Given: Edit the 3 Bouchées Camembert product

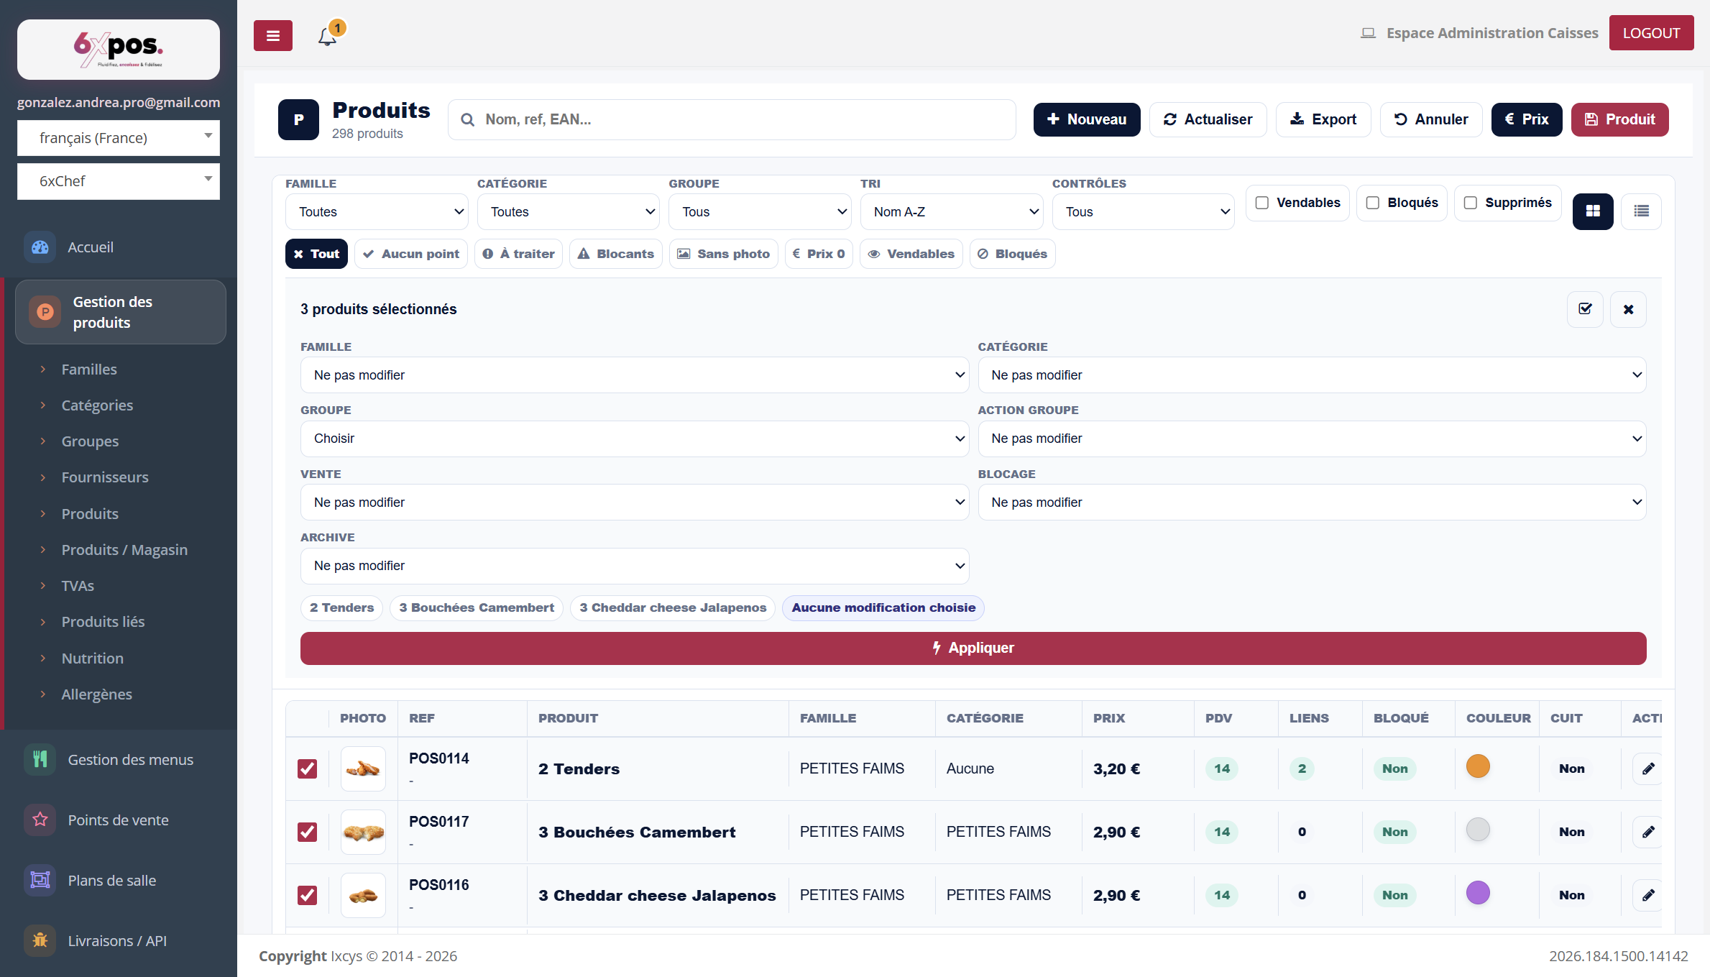Looking at the screenshot, I should coord(1648,832).
